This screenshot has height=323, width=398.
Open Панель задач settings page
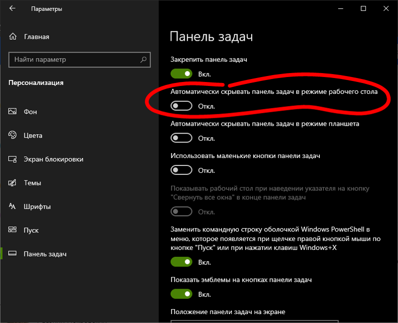[x=79, y=254]
